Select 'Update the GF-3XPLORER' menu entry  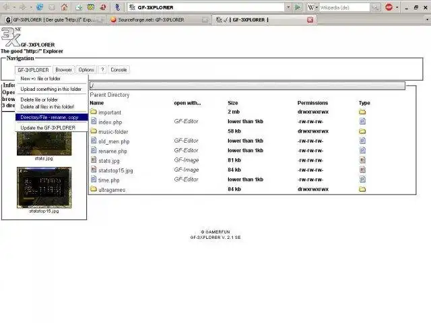click(x=48, y=128)
